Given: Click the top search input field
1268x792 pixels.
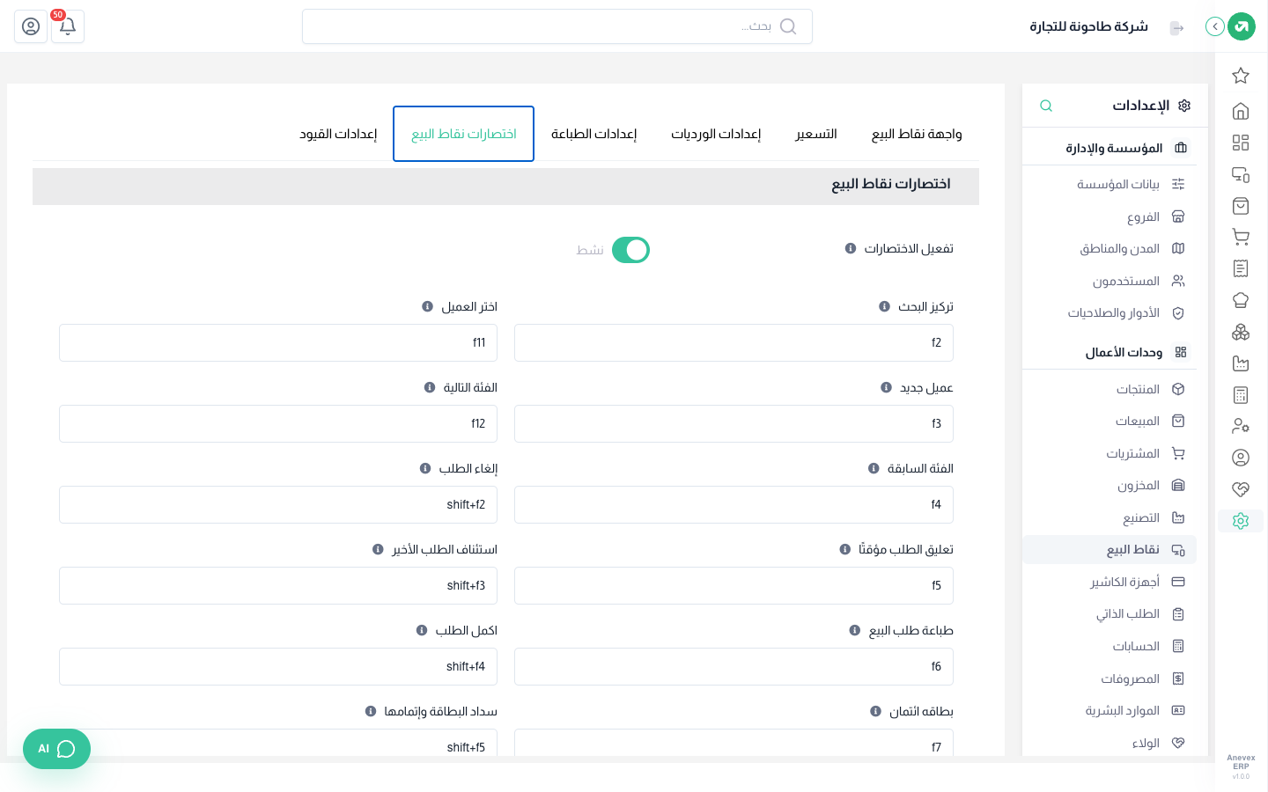Looking at the screenshot, I should tap(557, 26).
